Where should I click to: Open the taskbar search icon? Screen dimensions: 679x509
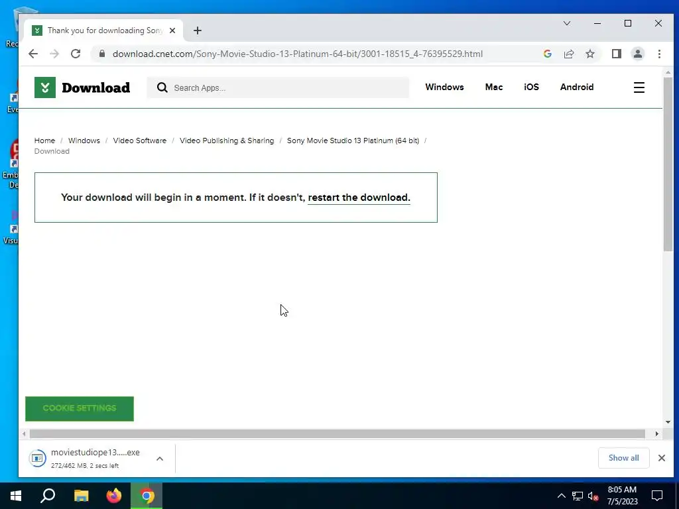click(x=48, y=496)
